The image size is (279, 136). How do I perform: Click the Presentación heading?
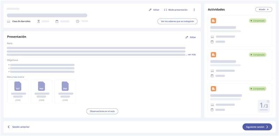click(16, 37)
